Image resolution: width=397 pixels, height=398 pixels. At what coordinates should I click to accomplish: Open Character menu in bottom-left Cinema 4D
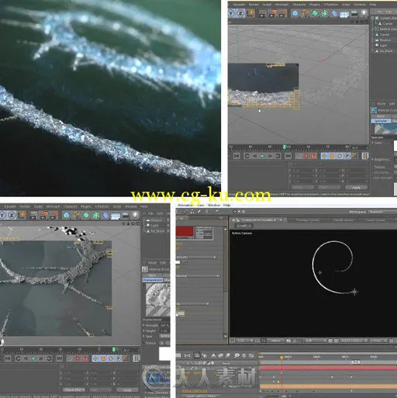coord(71,206)
